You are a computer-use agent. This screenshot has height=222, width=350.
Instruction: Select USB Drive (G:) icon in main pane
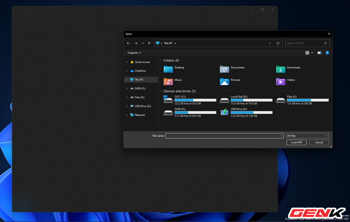click(224, 112)
